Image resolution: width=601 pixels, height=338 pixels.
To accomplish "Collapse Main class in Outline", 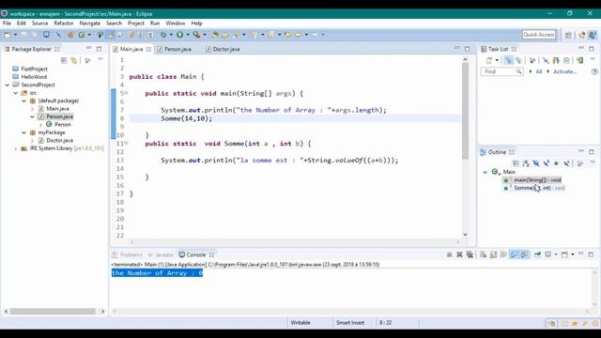I will click(x=485, y=172).
